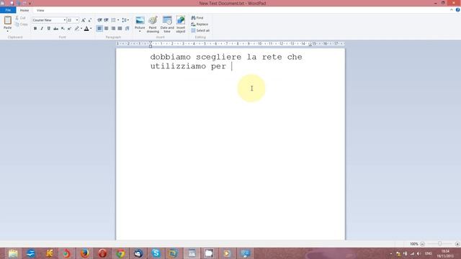Click the word 'dobbiamo' in the document
Screen dimensions: 461x259
pyautogui.click(x=170, y=57)
